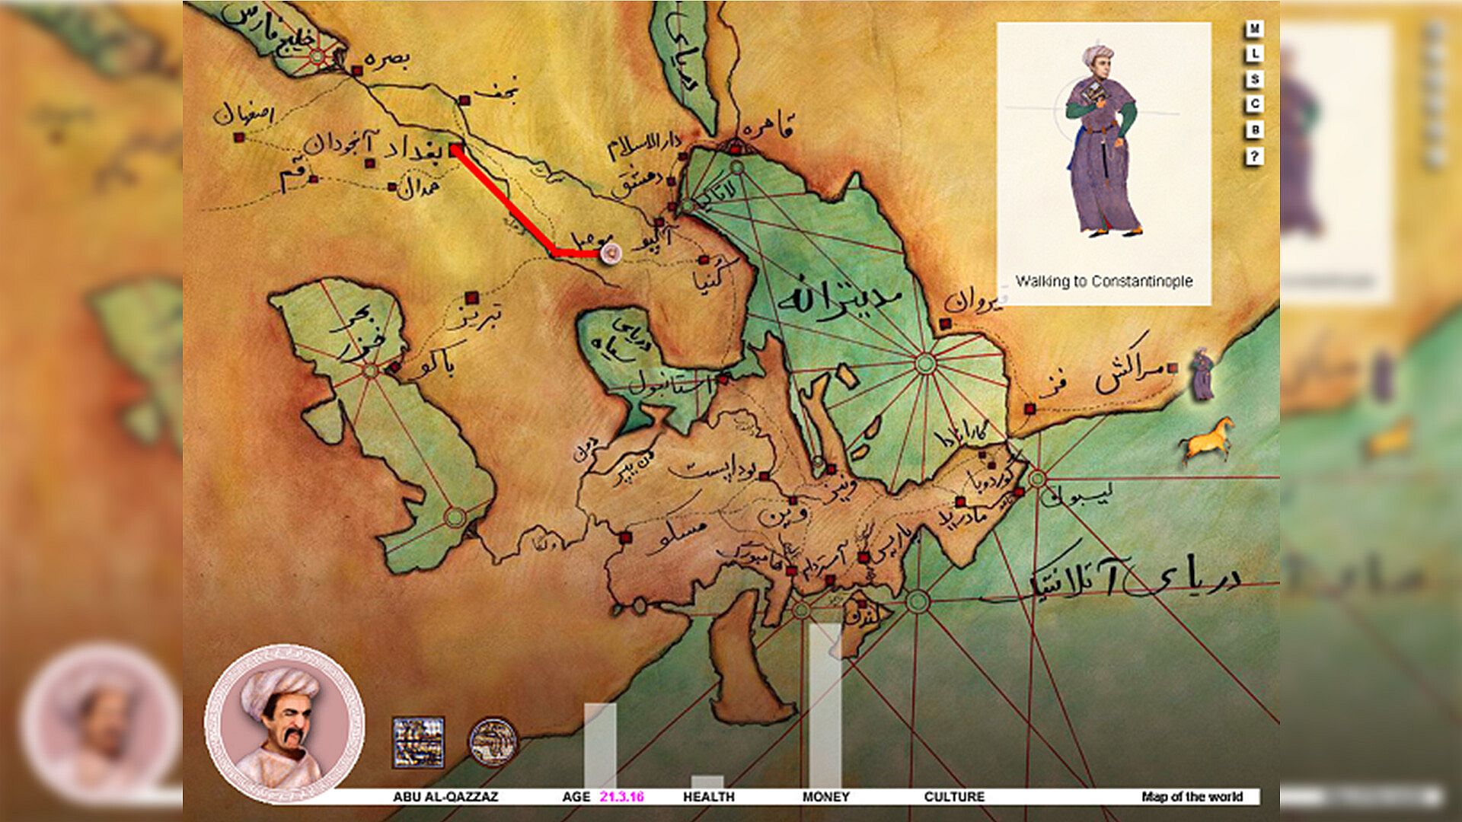
Task: Open help with the question mark button
Action: (x=1253, y=156)
